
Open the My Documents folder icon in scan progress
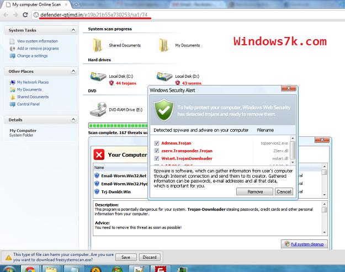point(163,45)
